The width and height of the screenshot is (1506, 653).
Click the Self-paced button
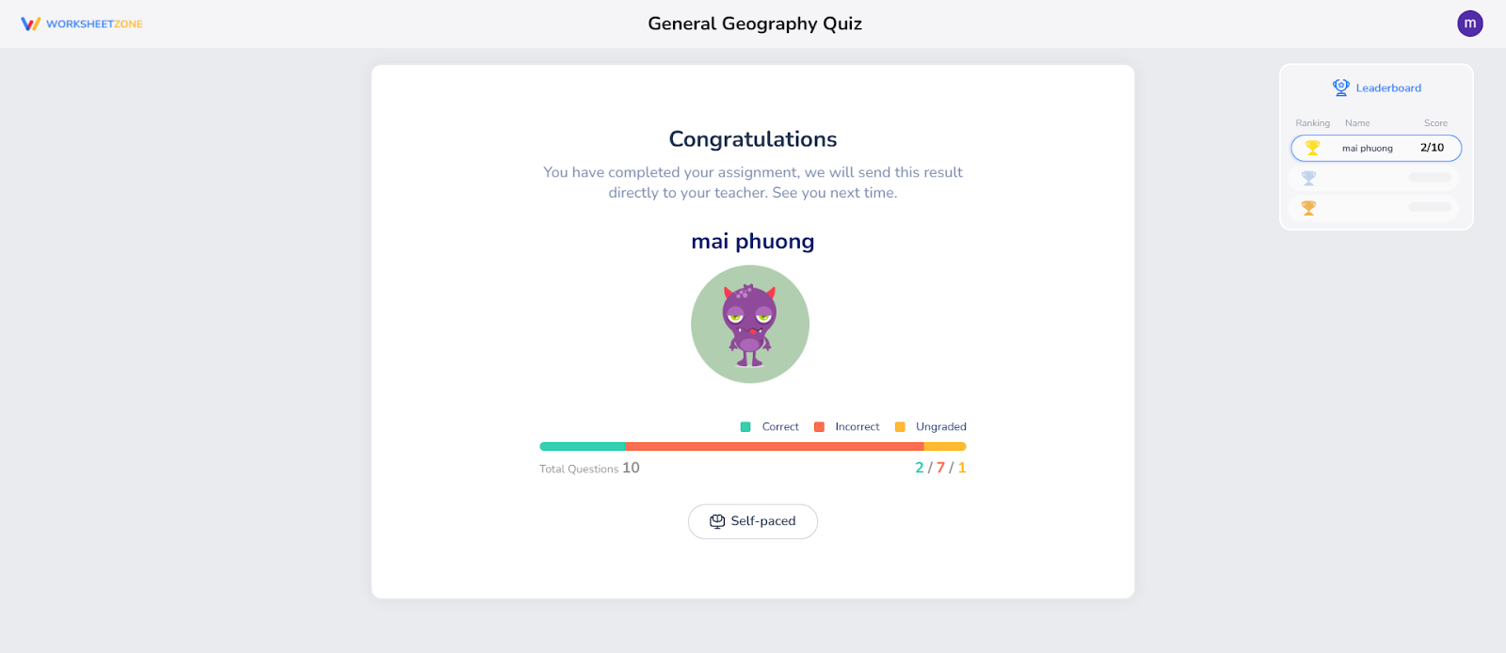(753, 521)
